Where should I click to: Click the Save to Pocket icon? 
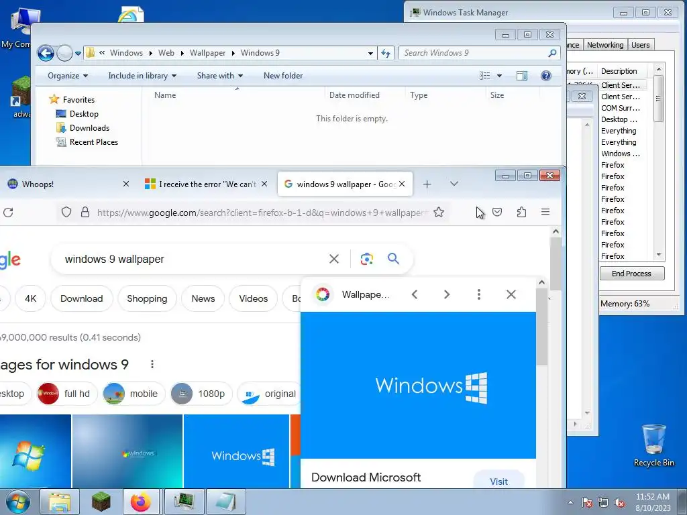[497, 213]
